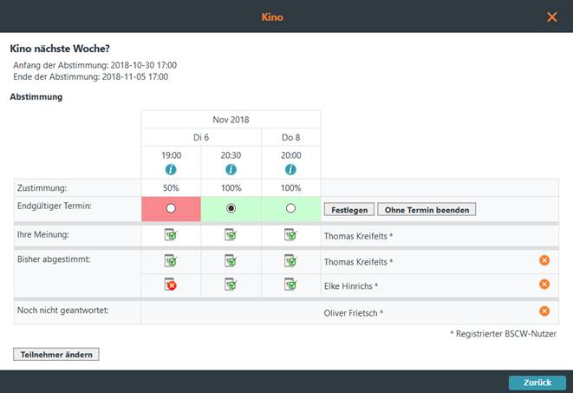
Task: Select 19:00 as final date
Action: tap(171, 209)
